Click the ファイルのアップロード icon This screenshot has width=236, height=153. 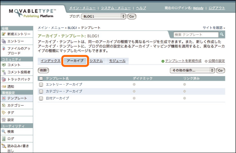tap(4, 49)
